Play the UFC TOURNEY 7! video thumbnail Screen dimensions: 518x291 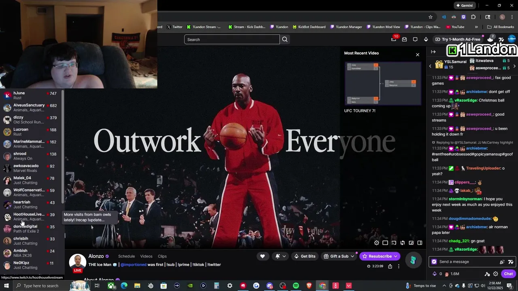tap(383, 84)
